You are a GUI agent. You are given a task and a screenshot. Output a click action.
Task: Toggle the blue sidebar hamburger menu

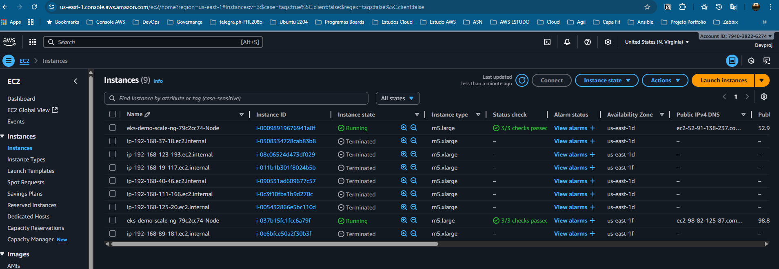pyautogui.click(x=8, y=61)
